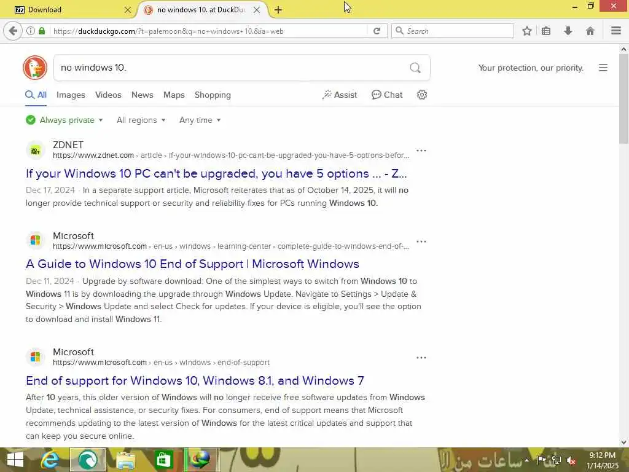Expand All regions dropdown
Viewport: 629px width, 472px height.
click(141, 120)
